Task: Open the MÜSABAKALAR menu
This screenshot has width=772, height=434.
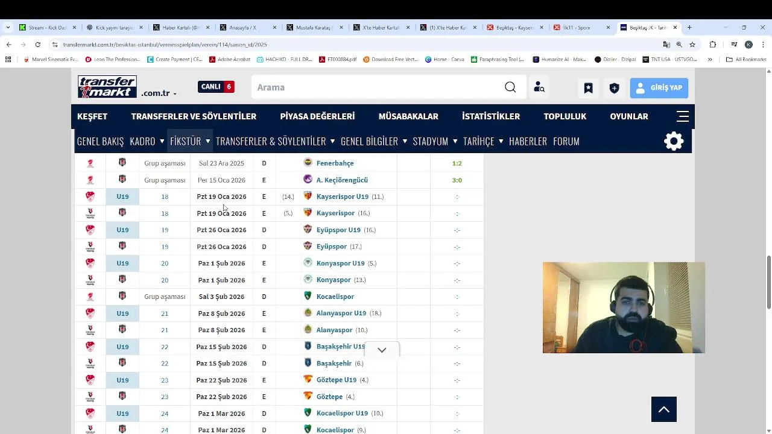Action: pos(408,116)
